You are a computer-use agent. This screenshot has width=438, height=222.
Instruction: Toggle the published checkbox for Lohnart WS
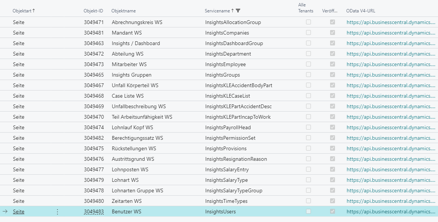[332, 180]
